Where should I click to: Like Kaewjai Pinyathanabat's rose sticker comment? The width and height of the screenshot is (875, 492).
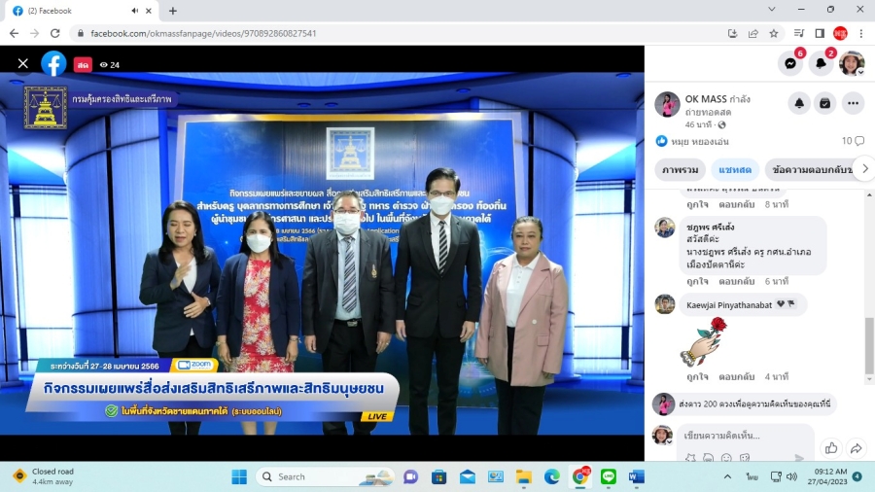click(697, 376)
